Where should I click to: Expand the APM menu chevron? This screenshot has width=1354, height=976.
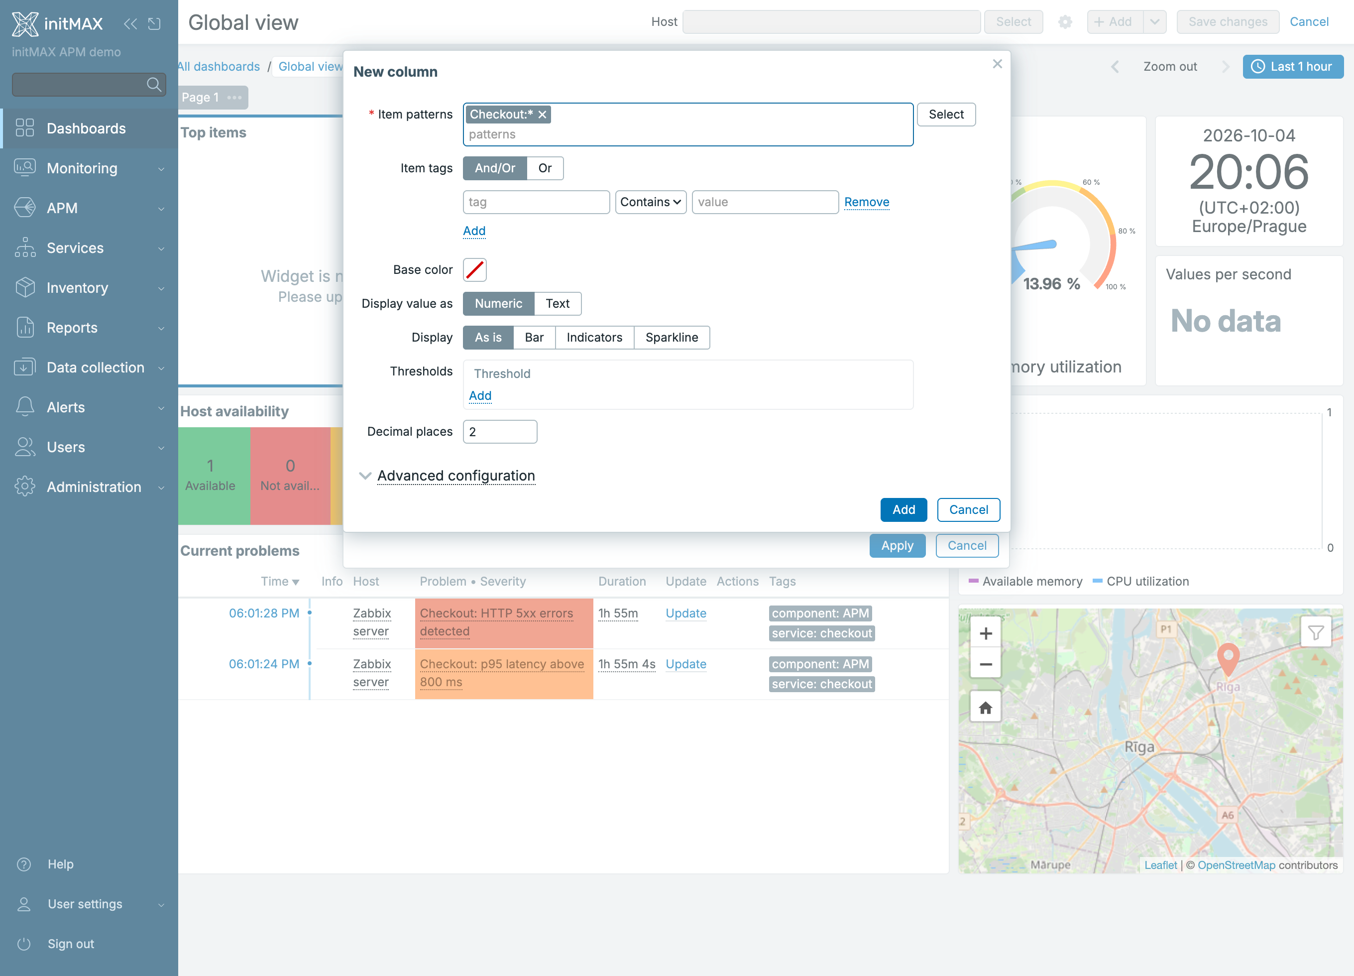(x=161, y=209)
